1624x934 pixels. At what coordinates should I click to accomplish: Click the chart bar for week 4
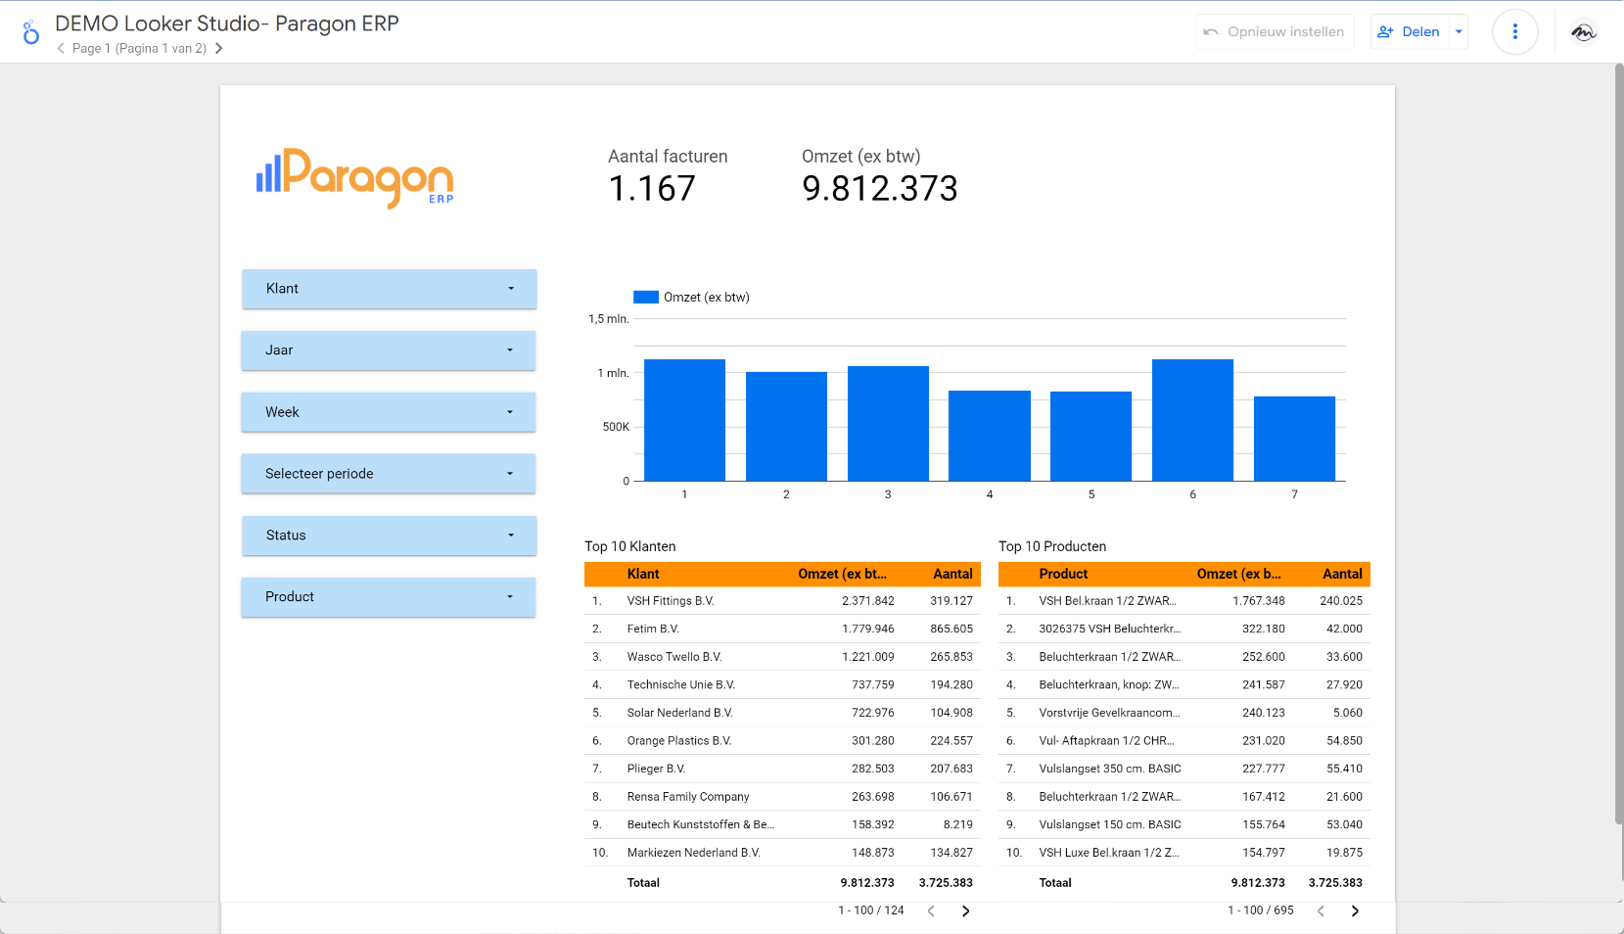[x=990, y=436]
